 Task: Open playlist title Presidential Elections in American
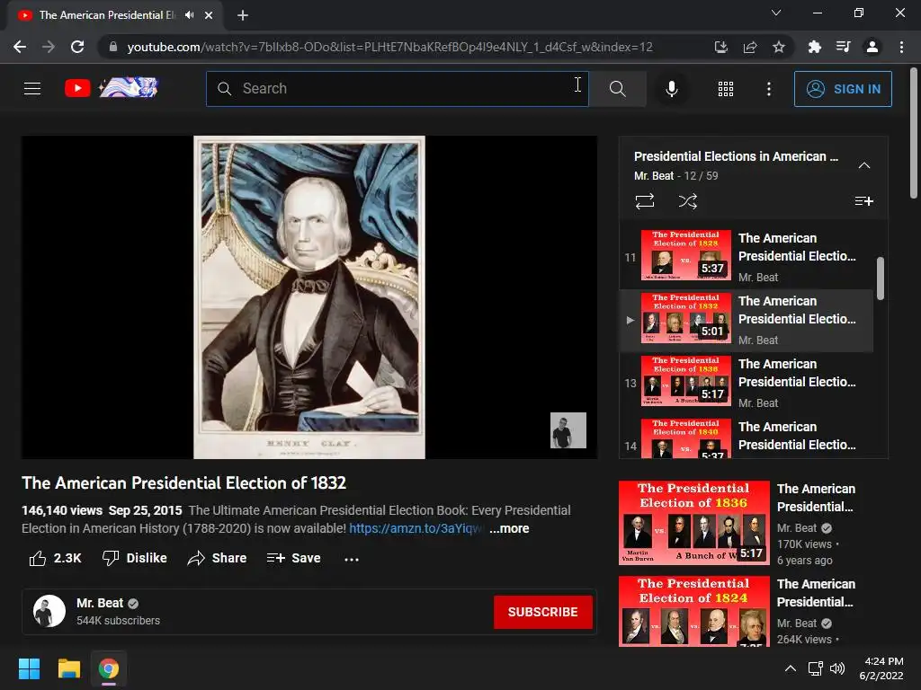click(x=736, y=156)
